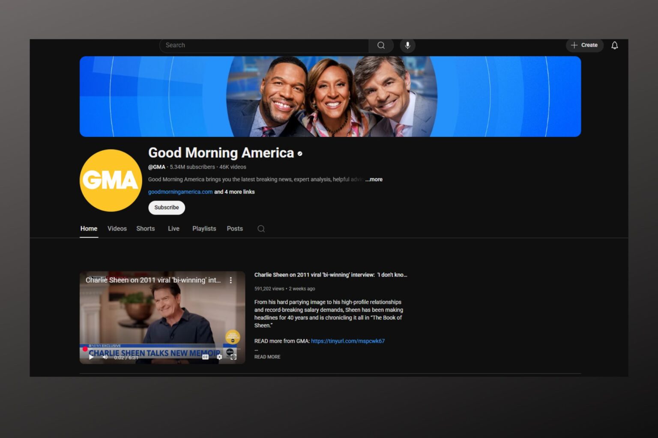658x438 pixels.
Task: Click the search magnifier button
Action: (381, 45)
